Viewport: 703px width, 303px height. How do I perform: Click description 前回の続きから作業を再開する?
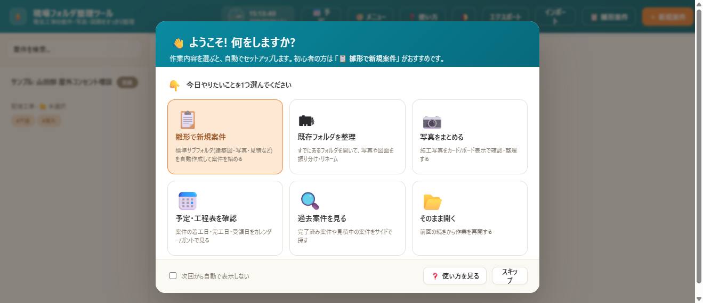pos(456,232)
